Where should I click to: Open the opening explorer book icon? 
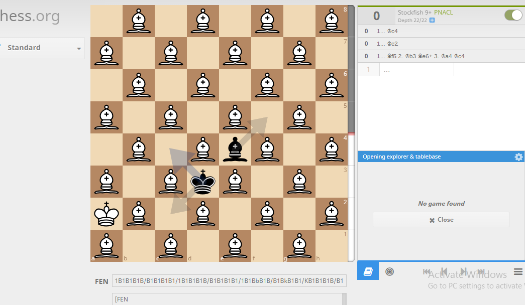(x=368, y=271)
